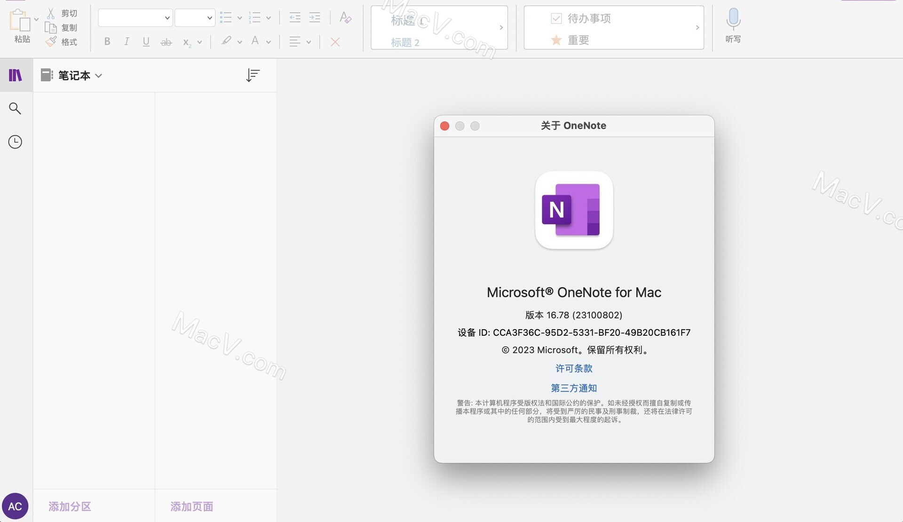Toggle subscript formatting
This screenshot has height=522, width=903.
[x=187, y=42]
